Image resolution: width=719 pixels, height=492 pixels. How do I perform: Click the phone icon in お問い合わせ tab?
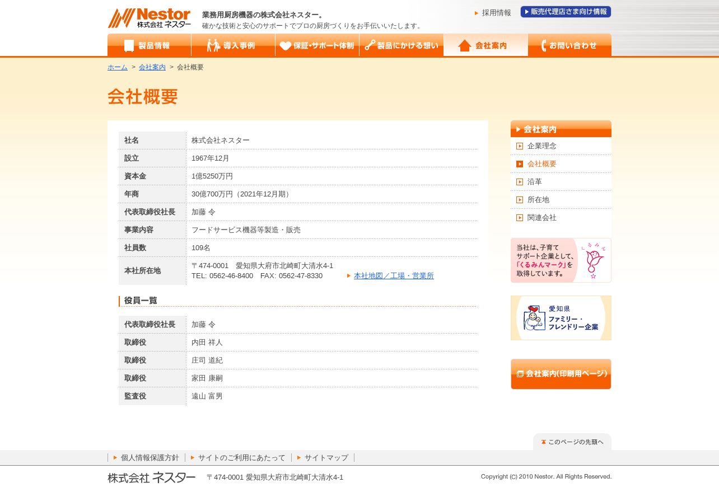click(543, 45)
